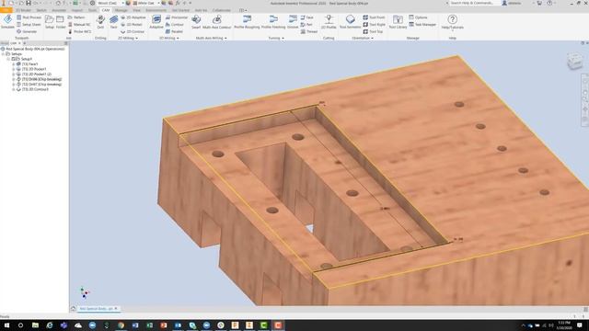Click Post Process in Toolpath group

pos(29,17)
